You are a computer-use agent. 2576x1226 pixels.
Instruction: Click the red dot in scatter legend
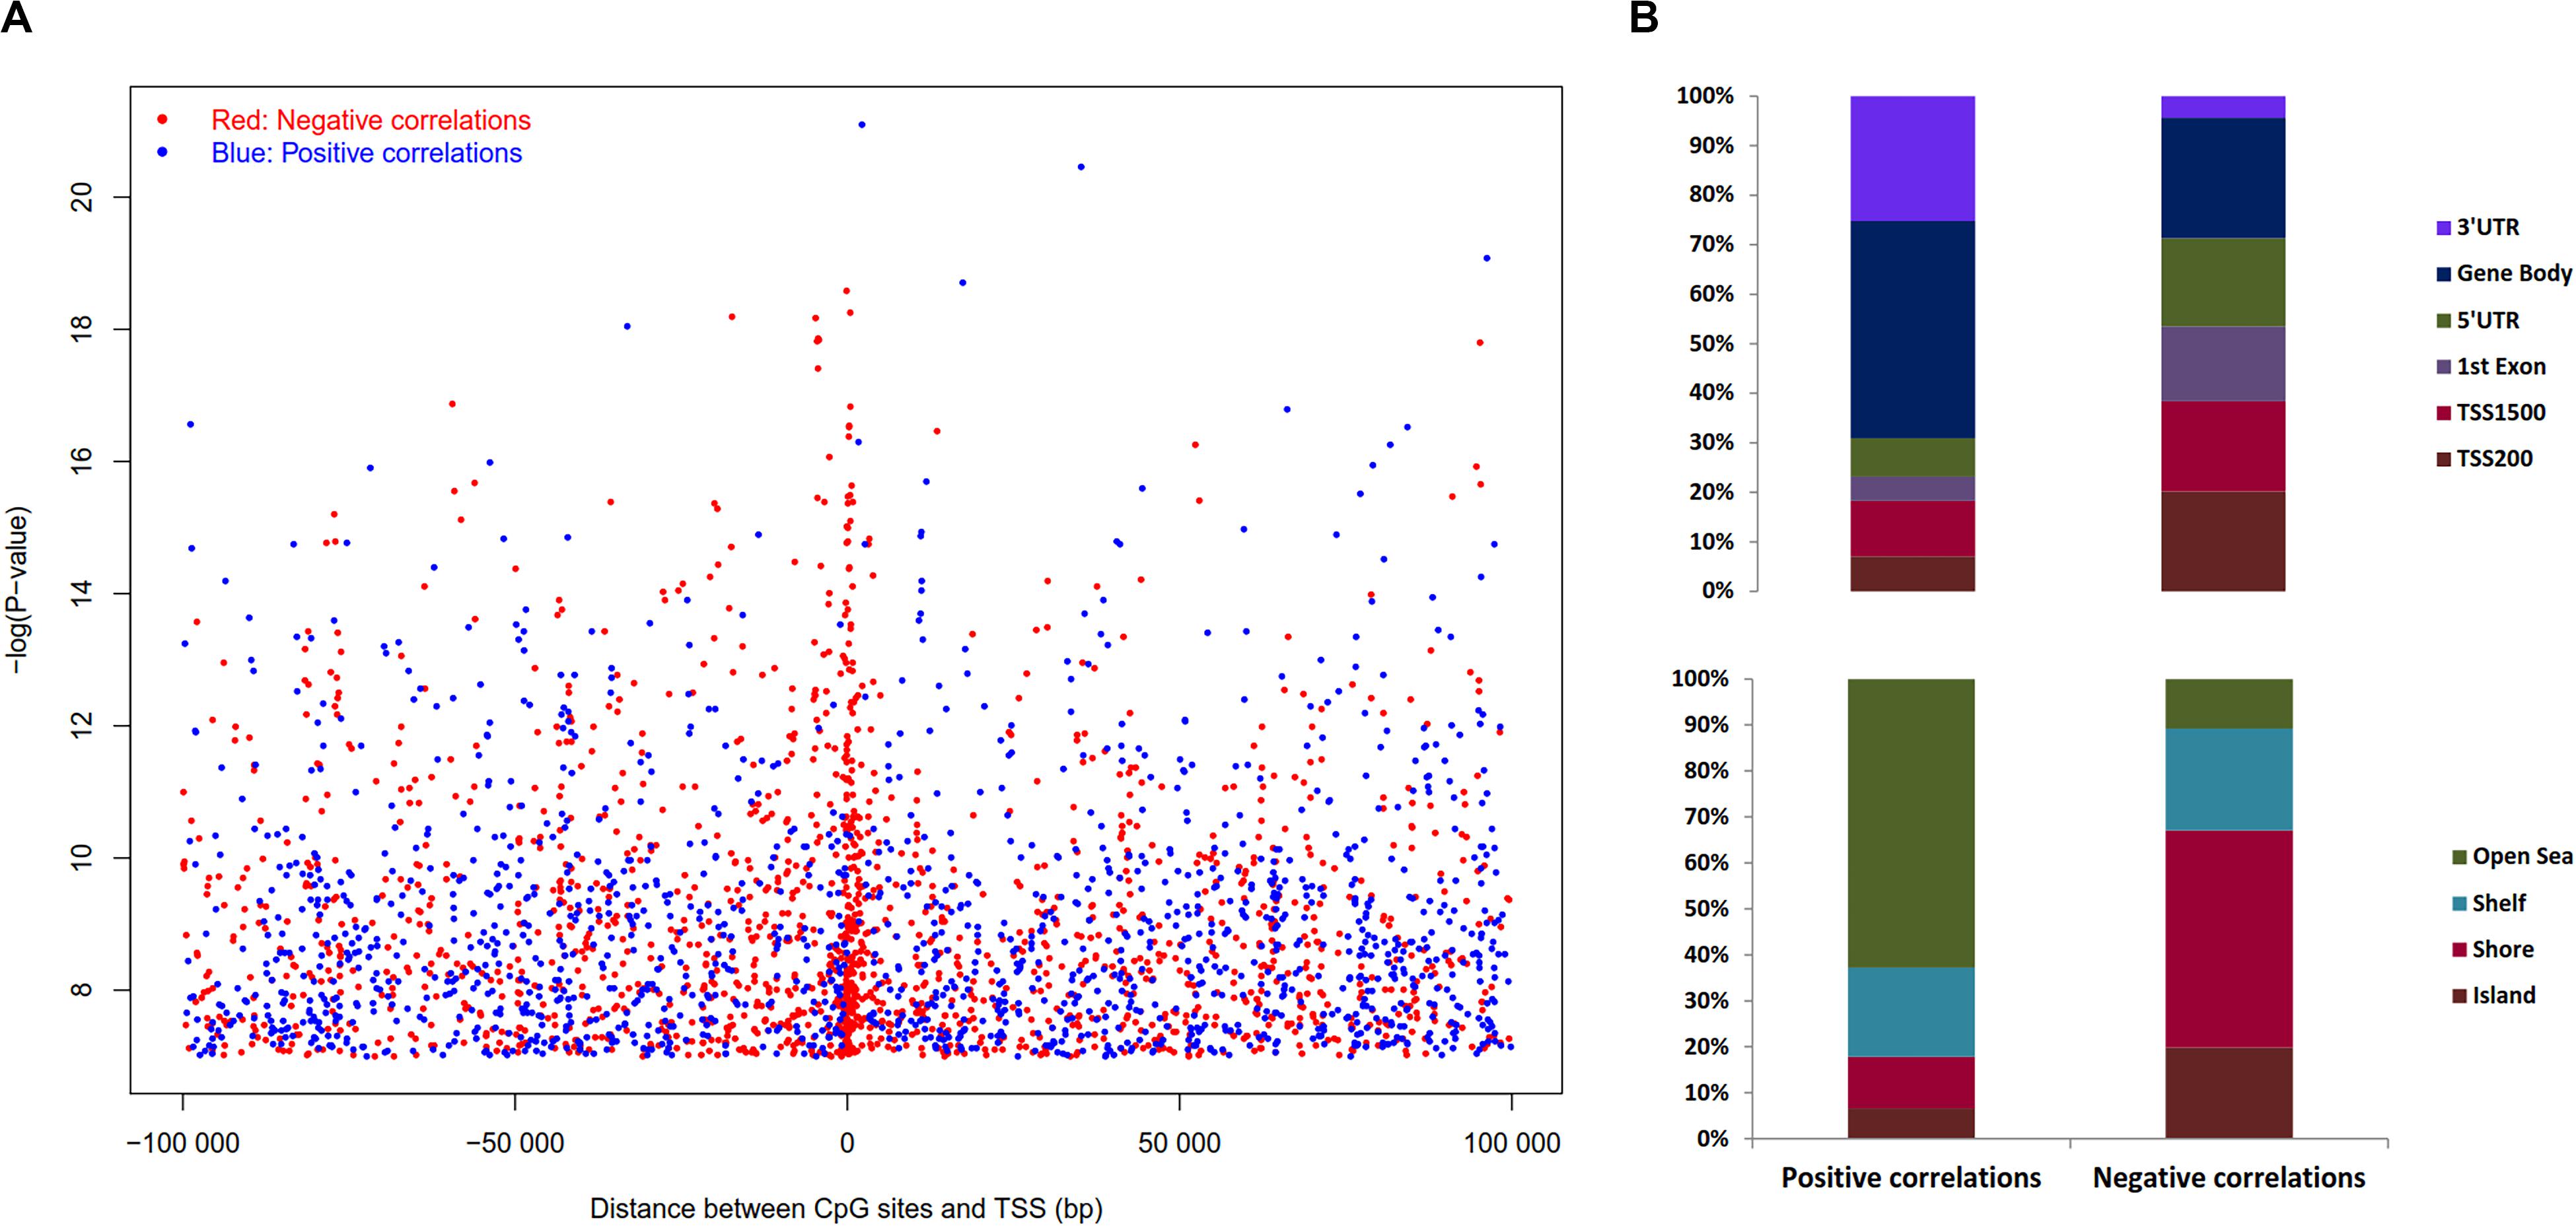(162, 120)
